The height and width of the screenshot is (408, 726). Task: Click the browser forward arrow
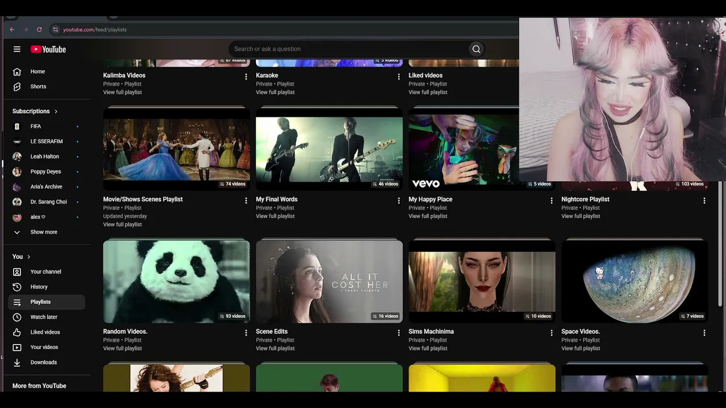26,29
